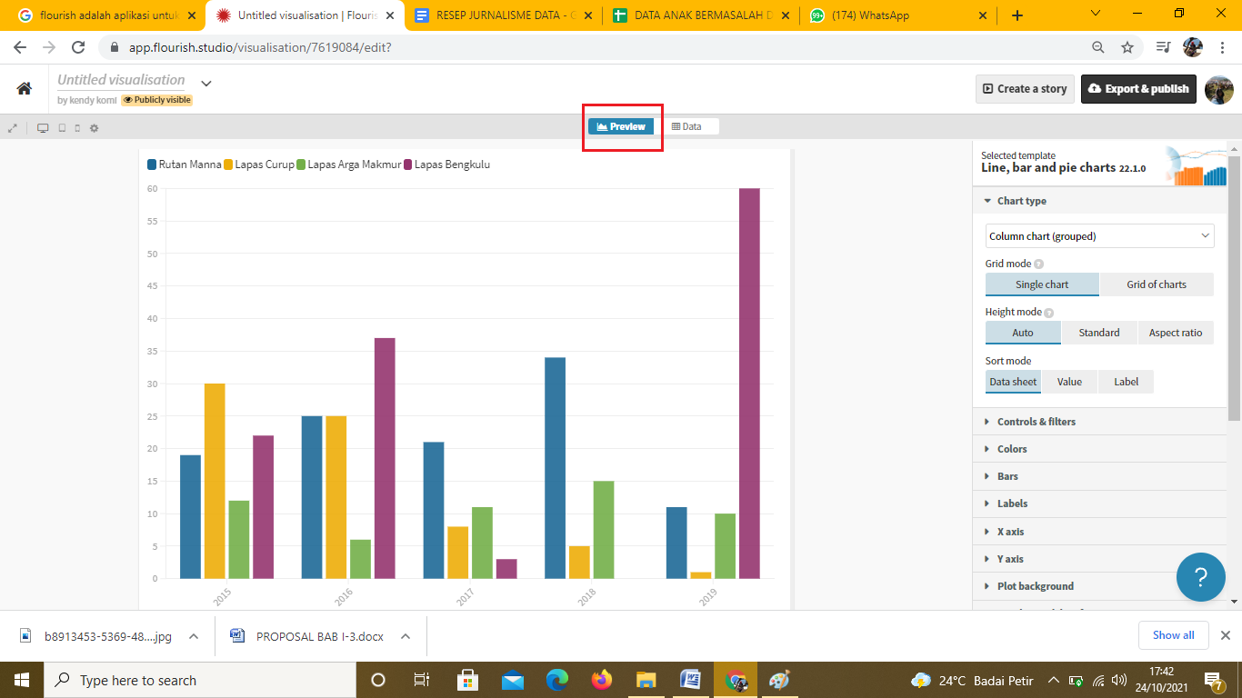Open Microsoft Word from the taskbar

(x=691, y=680)
